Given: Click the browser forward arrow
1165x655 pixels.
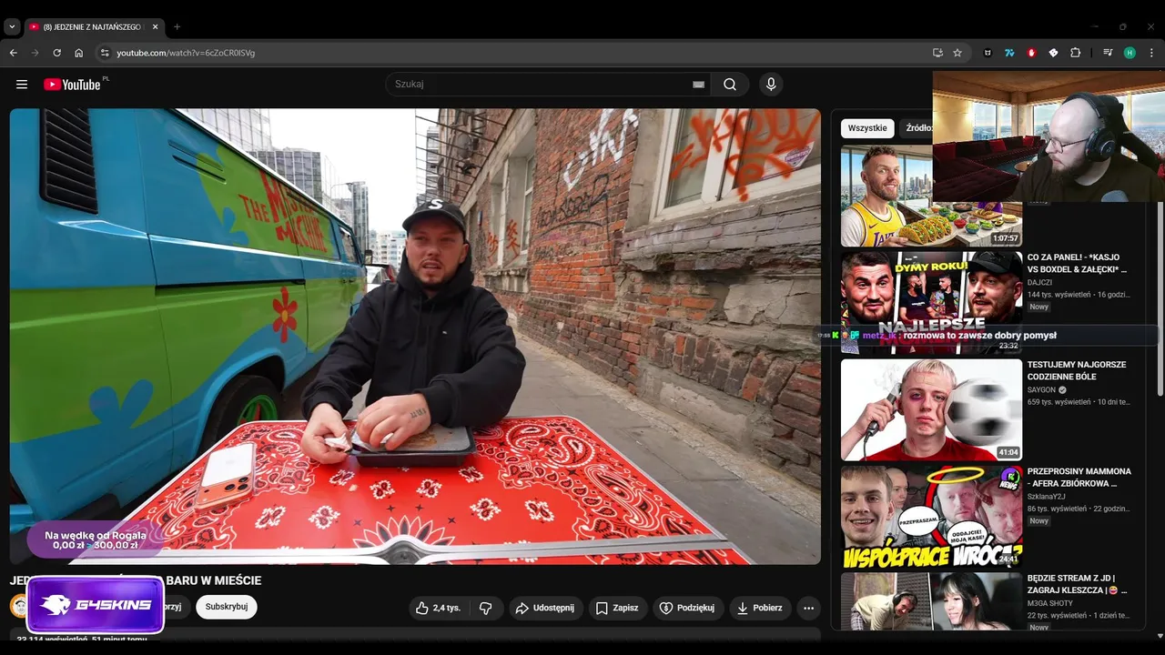Looking at the screenshot, I should click(x=35, y=53).
